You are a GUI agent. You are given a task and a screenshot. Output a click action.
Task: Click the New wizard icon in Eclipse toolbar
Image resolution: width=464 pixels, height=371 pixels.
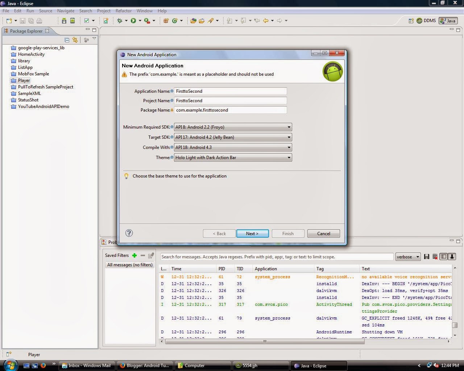point(9,21)
